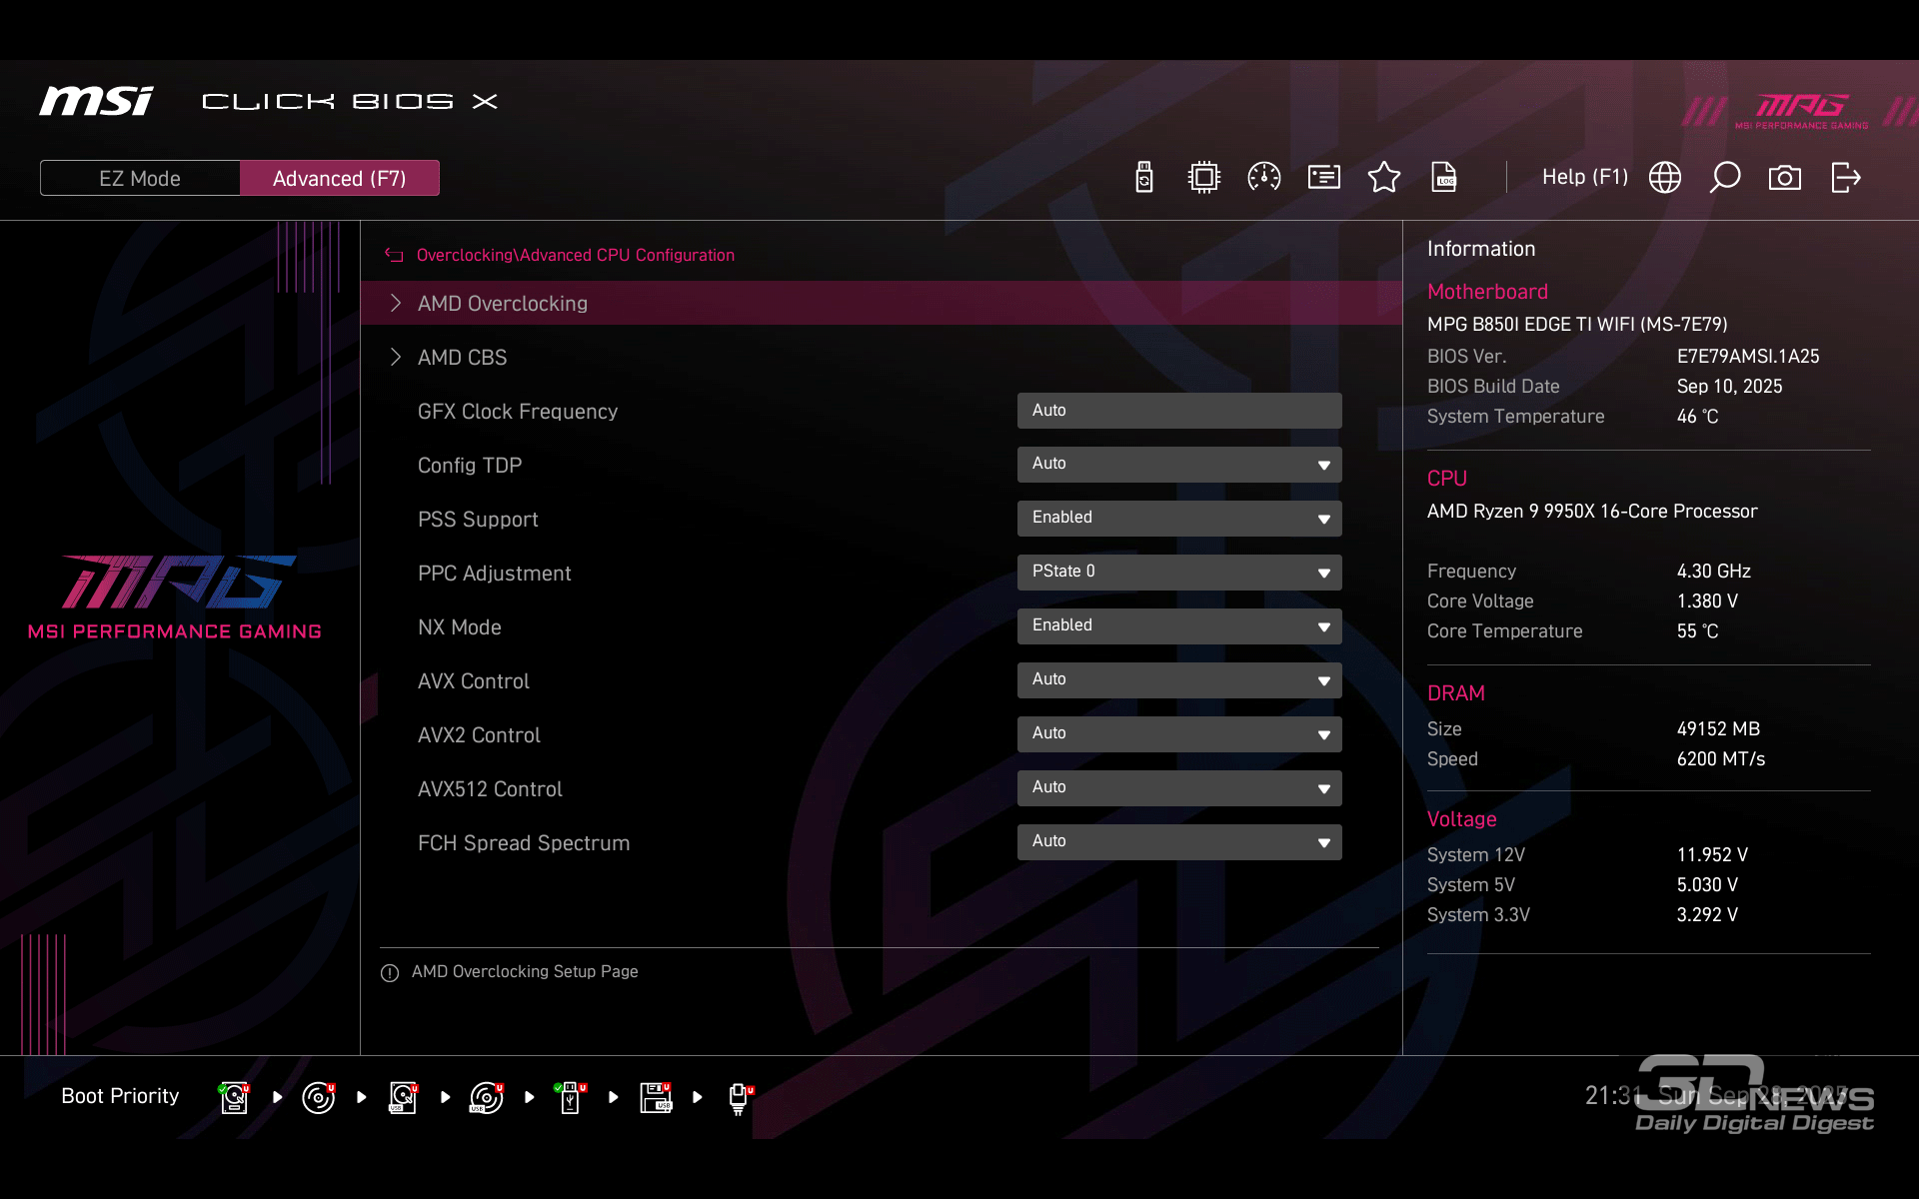Open the Favorites star icon
The height and width of the screenshot is (1199, 1919).
[x=1383, y=178]
